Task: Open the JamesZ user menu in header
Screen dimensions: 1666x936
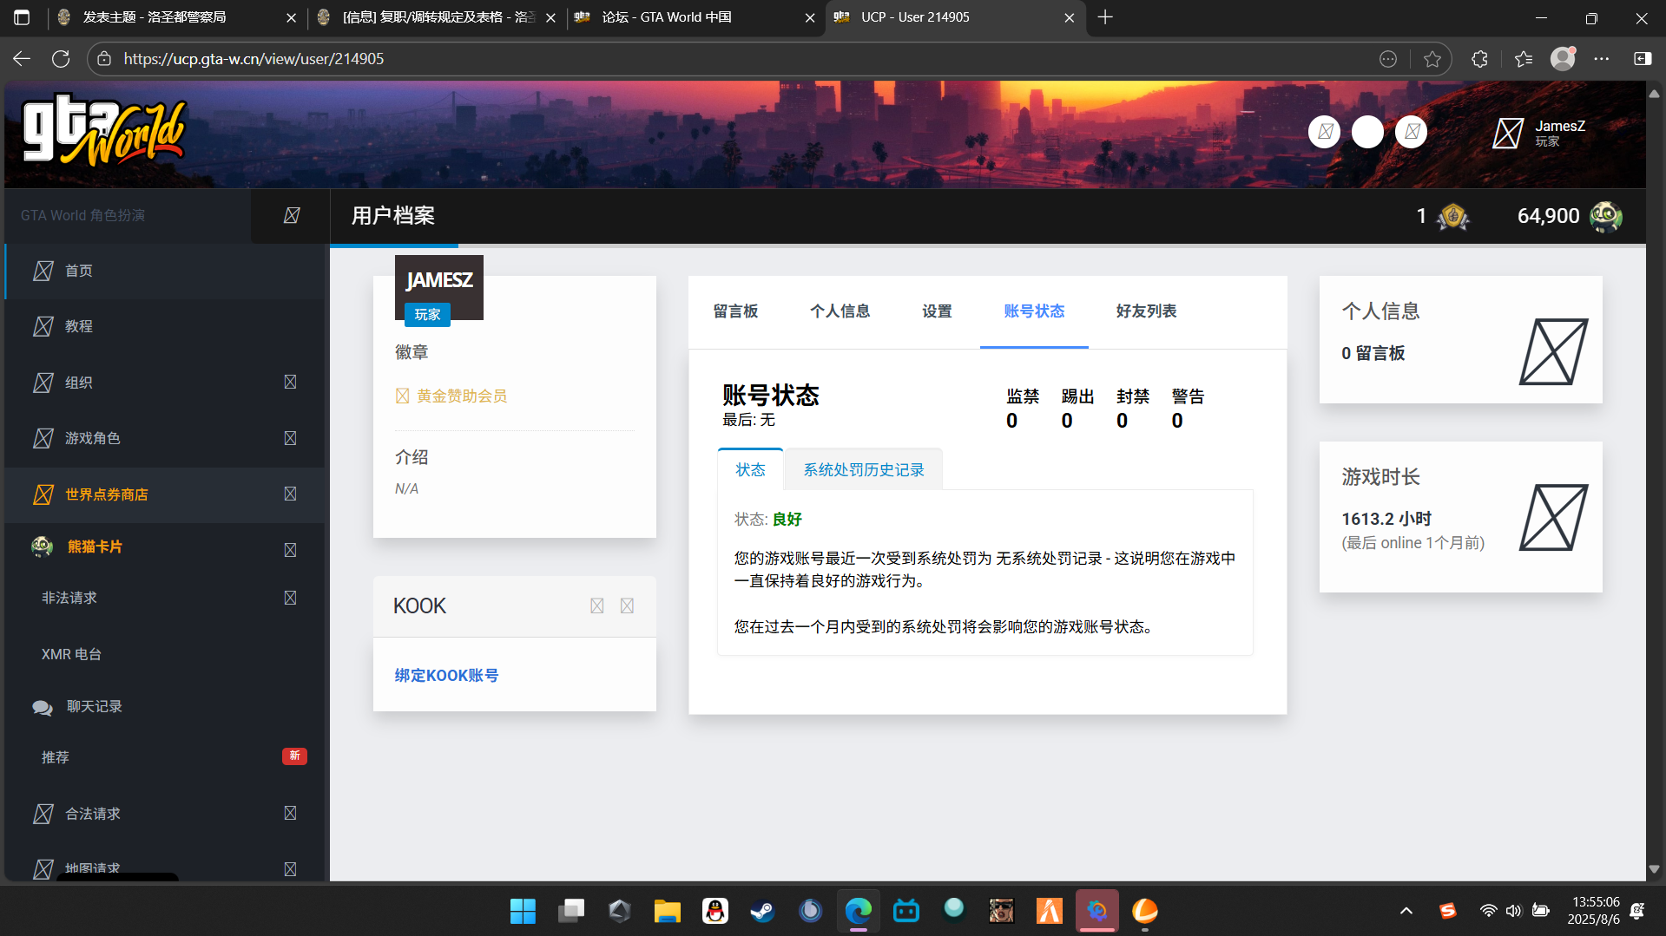Action: coord(1541,133)
